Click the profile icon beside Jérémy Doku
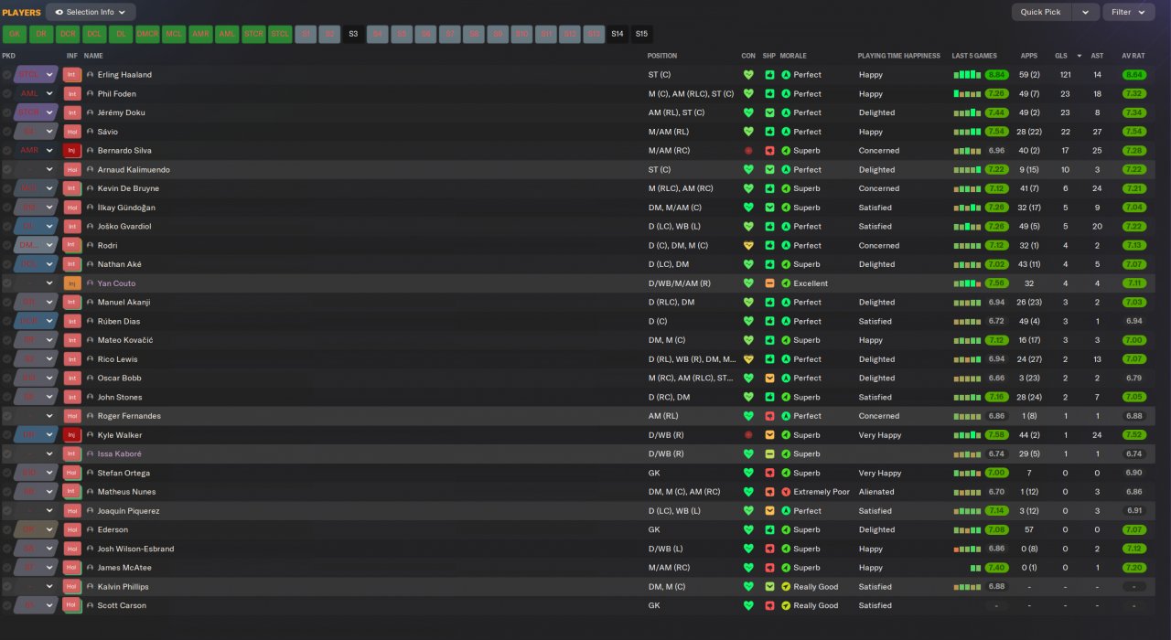1171x640 pixels. (x=91, y=113)
